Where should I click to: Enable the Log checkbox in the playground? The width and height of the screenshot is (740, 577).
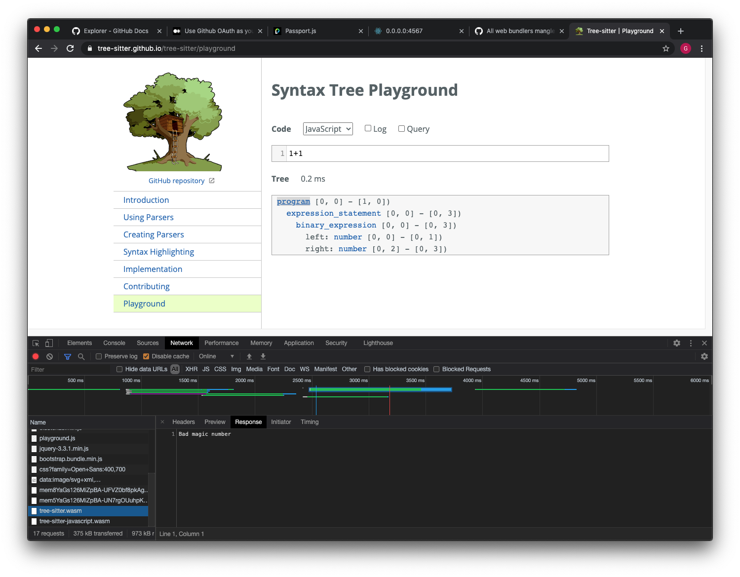point(368,128)
